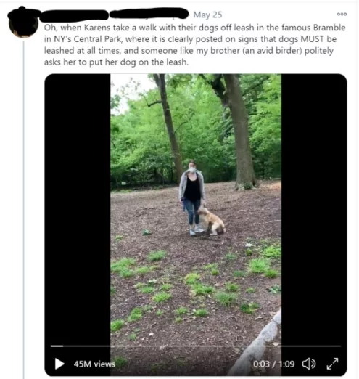Click the woman standing in the video frame
This screenshot has width=359, height=379.
point(191,197)
